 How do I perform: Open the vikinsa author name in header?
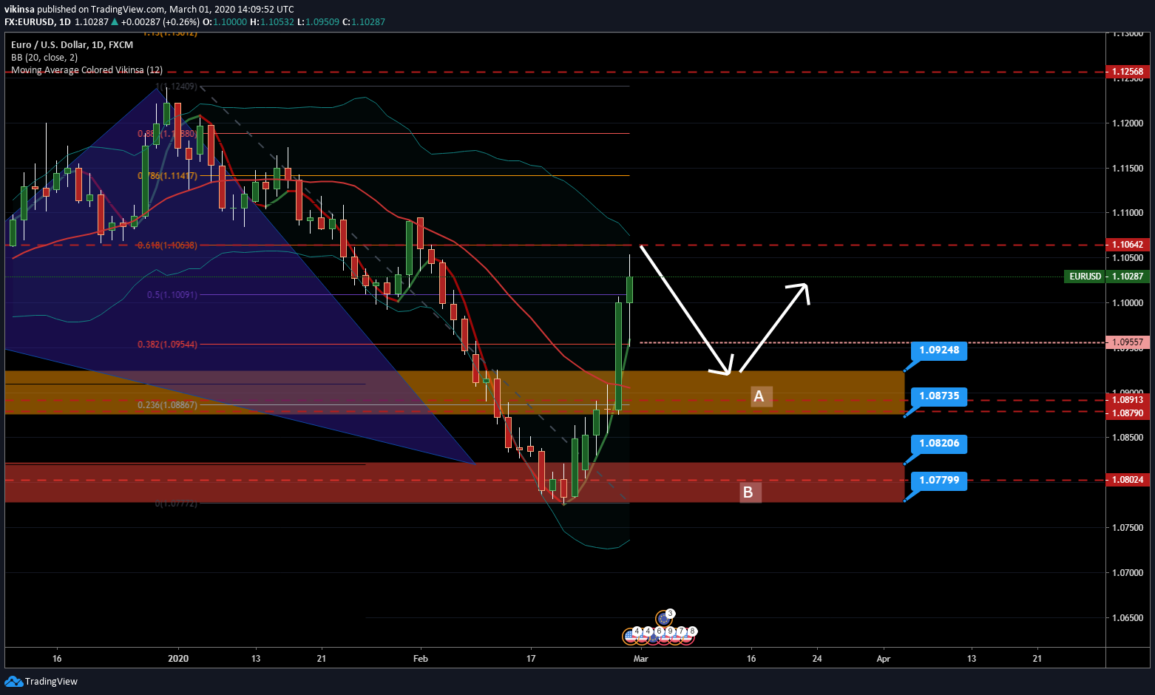tap(19, 10)
